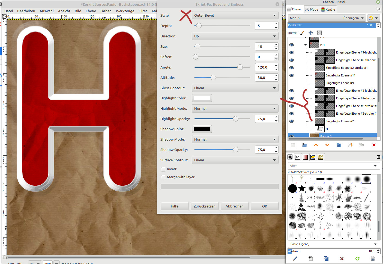Viewport: 383px width, 264px height.
Task: Create a new layer in Layers panel
Action: 293,145
